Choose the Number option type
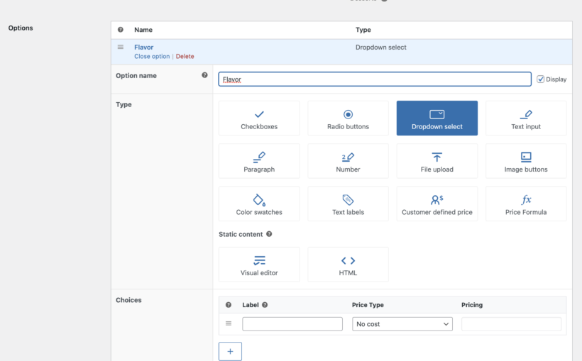The height and width of the screenshot is (361, 582). 348,161
